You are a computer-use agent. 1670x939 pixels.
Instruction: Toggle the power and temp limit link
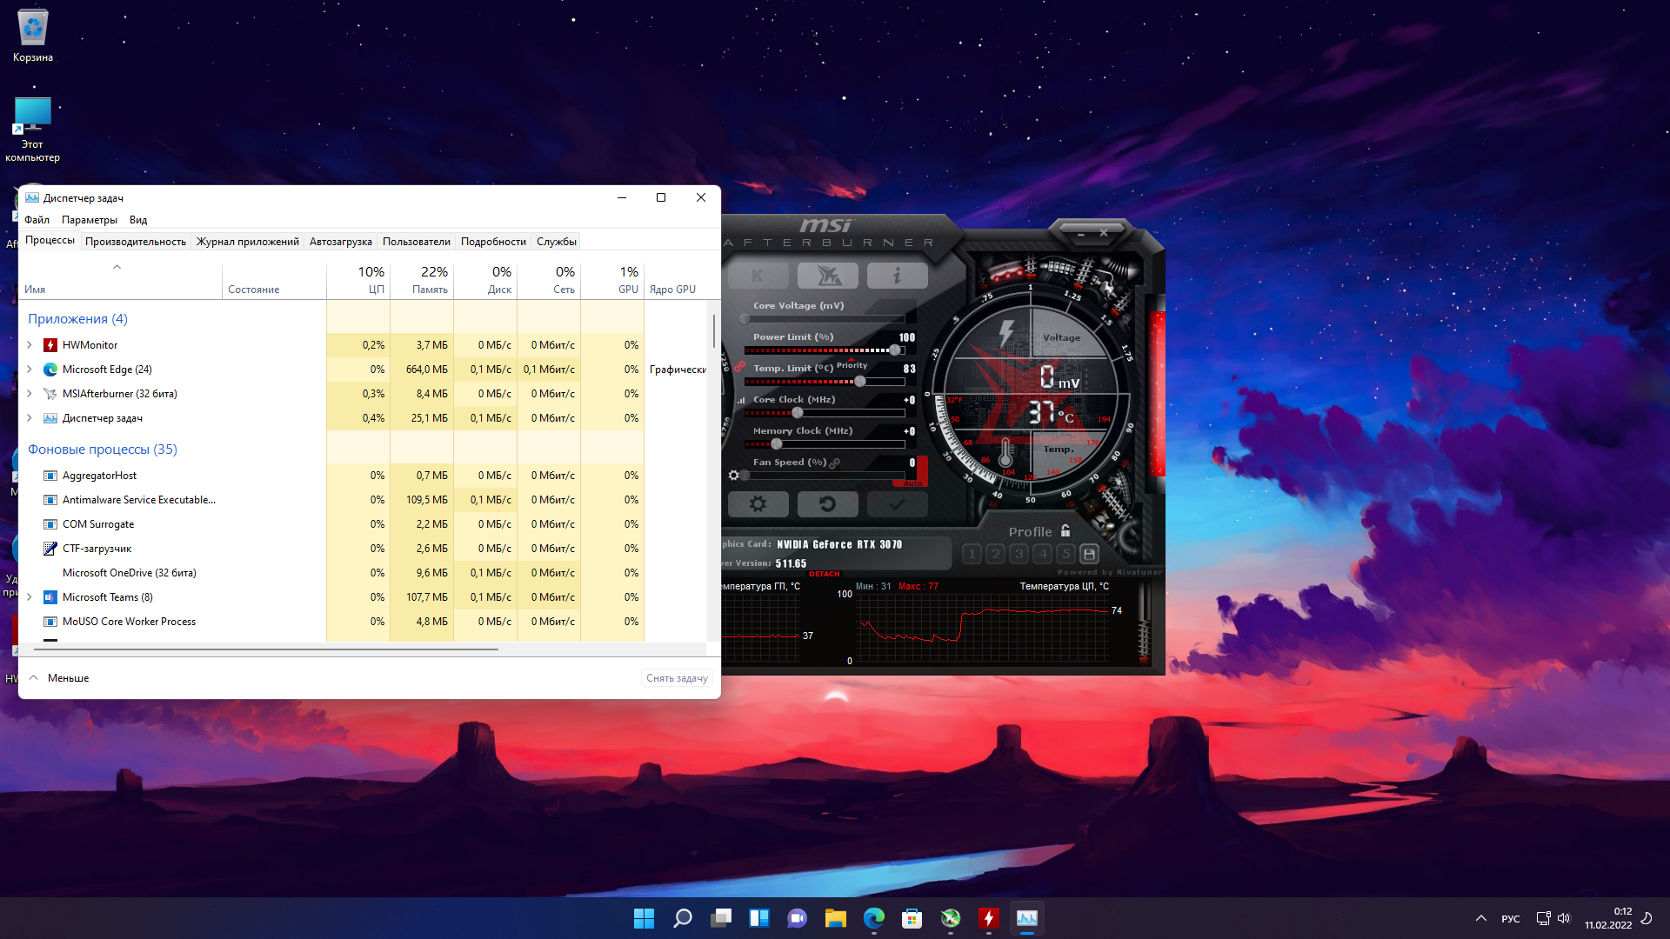click(739, 366)
